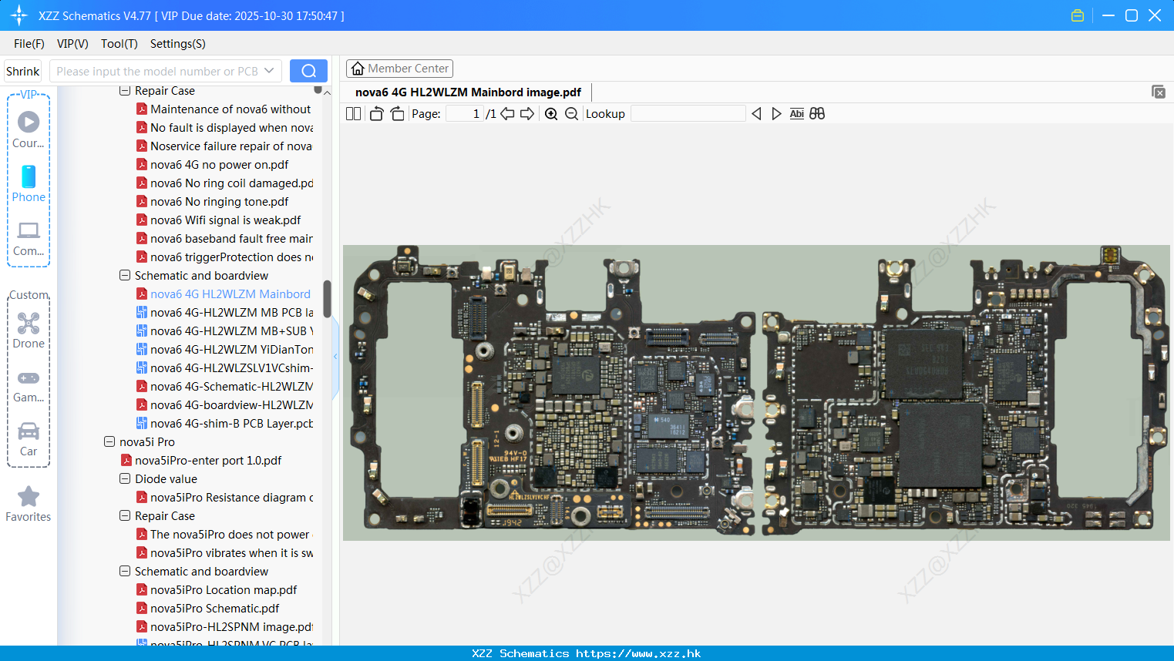Collapse the side panel handle
The height and width of the screenshot is (661, 1174).
[x=335, y=357]
